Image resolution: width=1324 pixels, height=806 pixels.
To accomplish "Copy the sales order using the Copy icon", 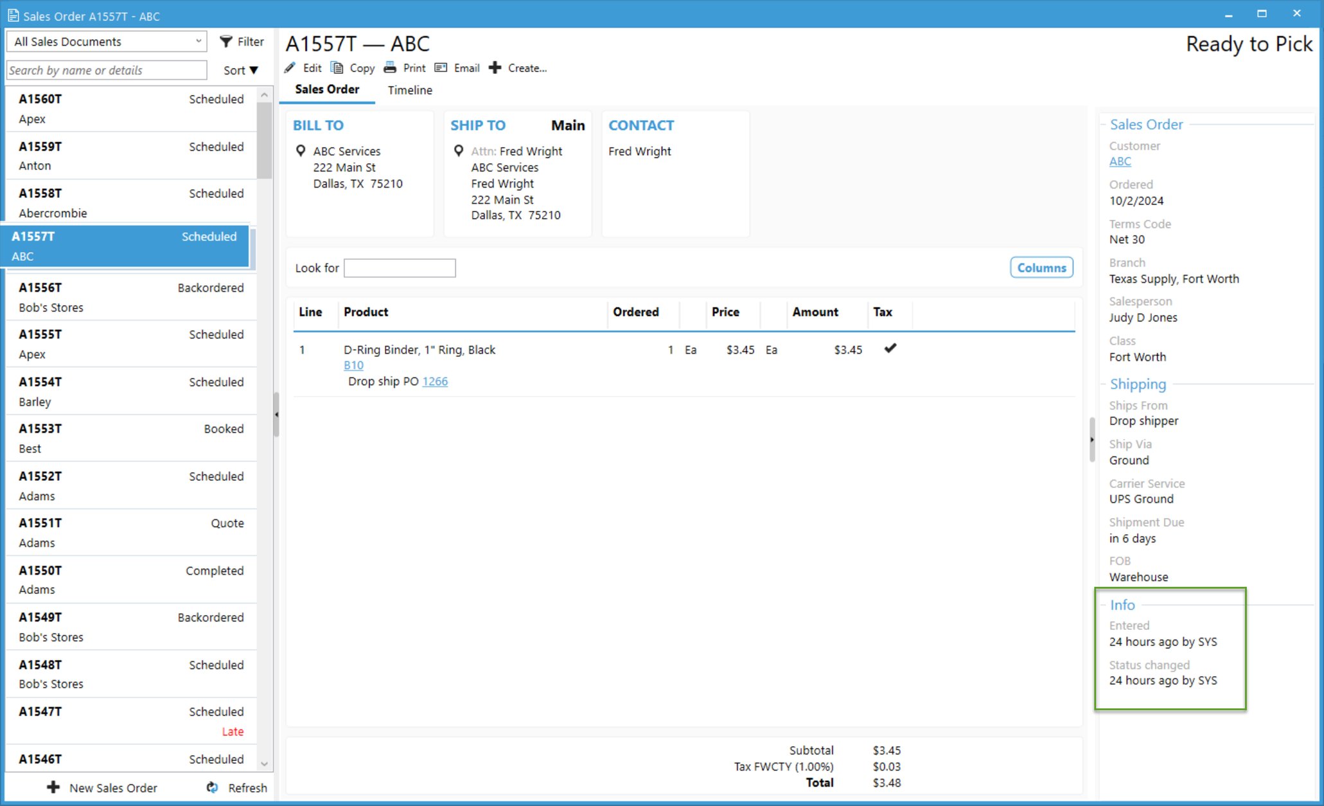I will click(337, 67).
